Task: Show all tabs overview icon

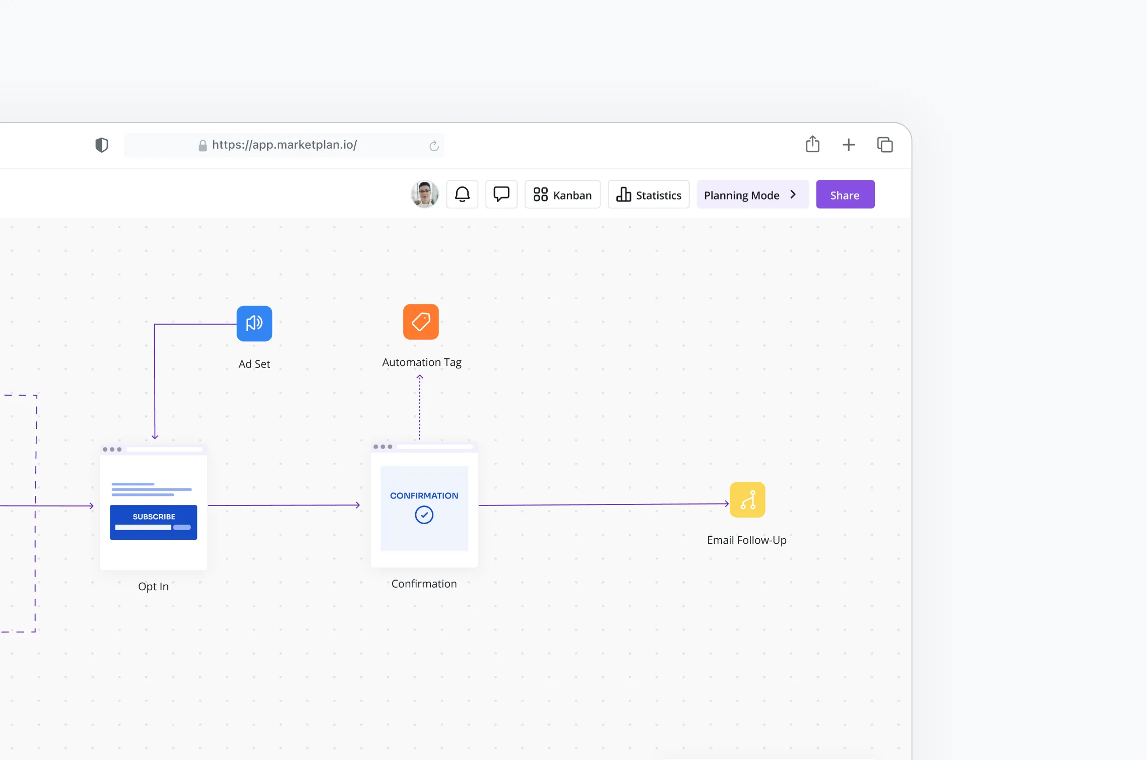Action: tap(885, 145)
